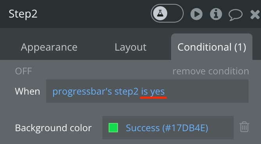
Task: Click the play arrow icon in header
Action: [x=197, y=14]
